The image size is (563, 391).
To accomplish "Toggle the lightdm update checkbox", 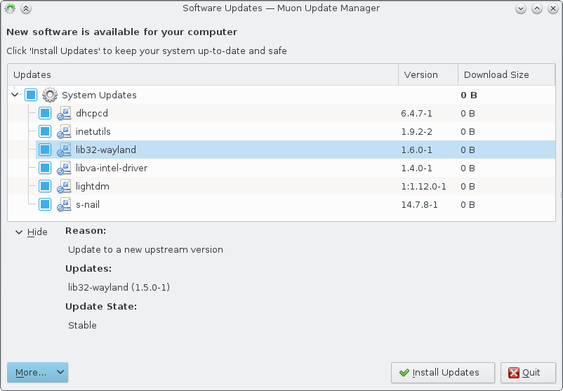I will coord(45,186).
